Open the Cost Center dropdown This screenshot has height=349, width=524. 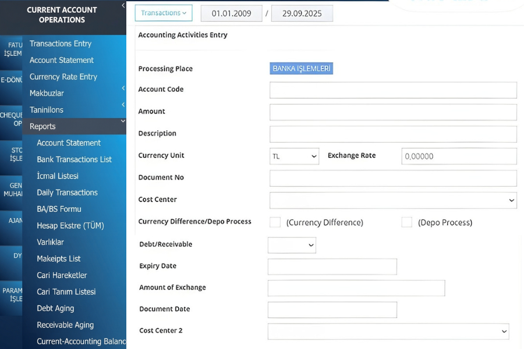click(x=393, y=200)
